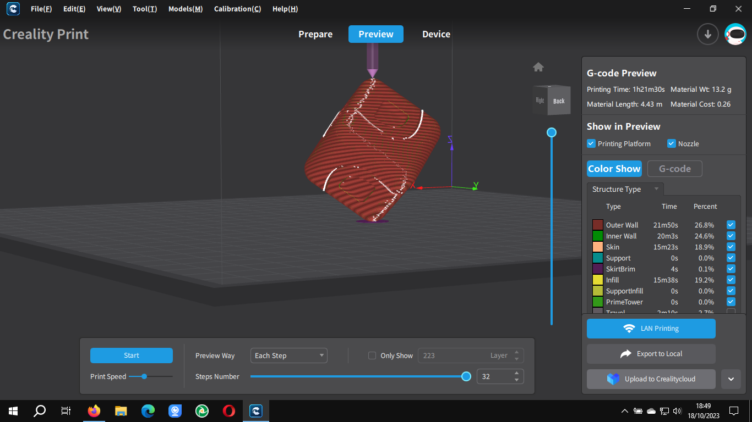Click the Steps Number value field
The image size is (752, 422).
click(494, 376)
